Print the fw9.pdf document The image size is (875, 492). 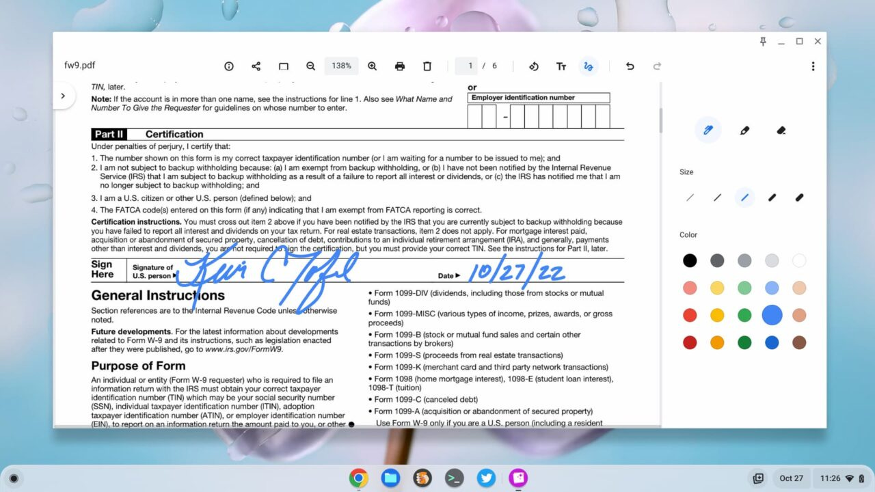400,66
